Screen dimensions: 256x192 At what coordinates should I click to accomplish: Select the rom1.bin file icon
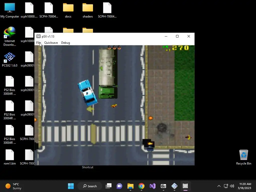click(10, 157)
